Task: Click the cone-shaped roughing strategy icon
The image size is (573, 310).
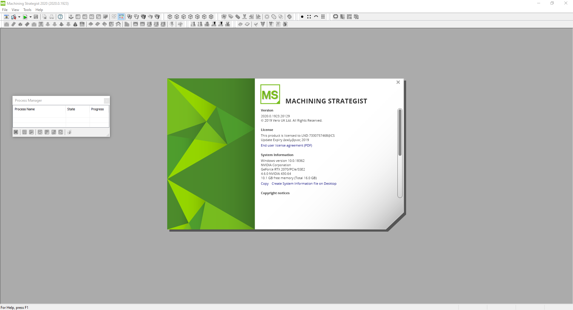Action: pos(75,24)
